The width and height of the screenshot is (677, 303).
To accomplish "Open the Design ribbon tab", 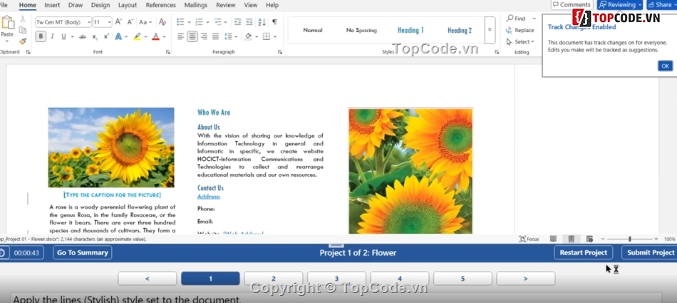I will click(x=100, y=5).
